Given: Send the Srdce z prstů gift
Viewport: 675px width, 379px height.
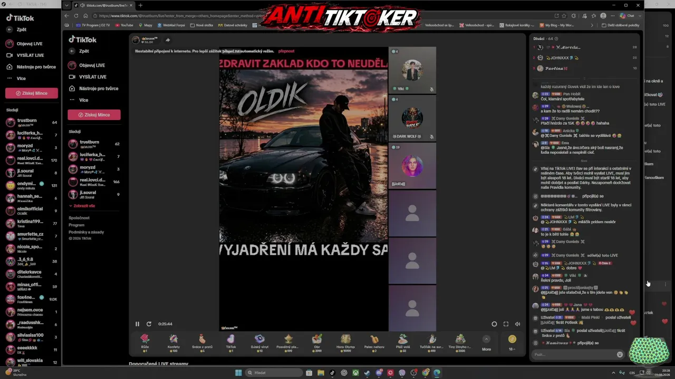Looking at the screenshot, I should [x=202, y=342].
